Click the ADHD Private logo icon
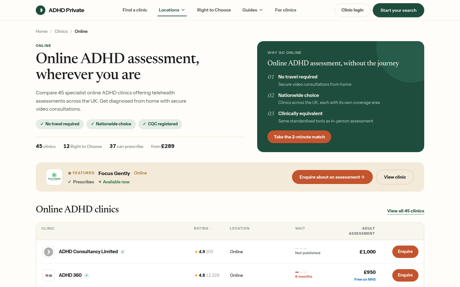460x287 pixels. (x=41, y=10)
